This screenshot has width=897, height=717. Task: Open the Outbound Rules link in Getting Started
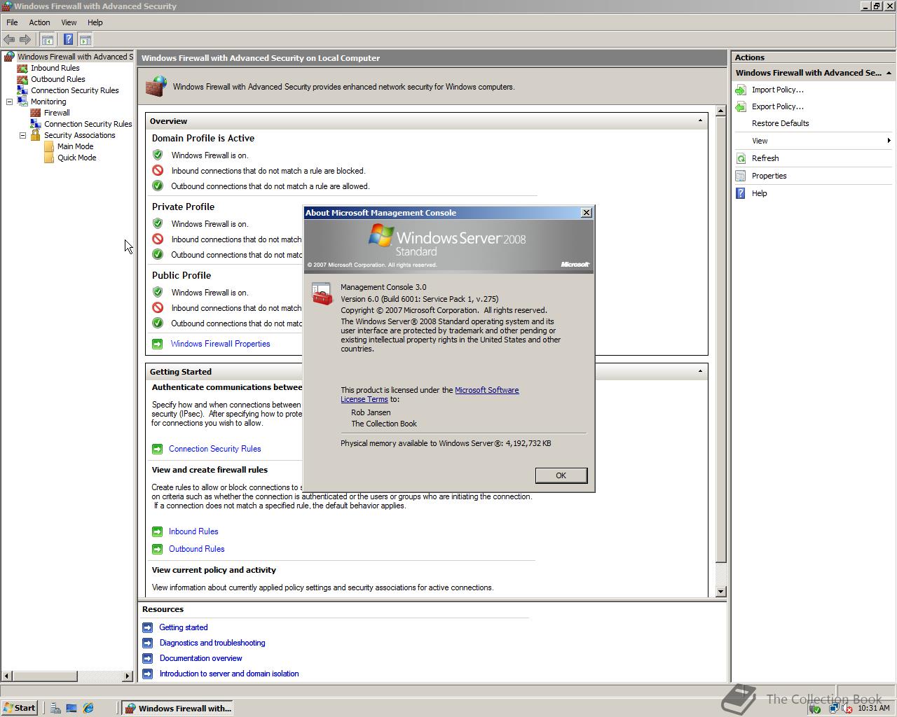pyautogui.click(x=196, y=549)
